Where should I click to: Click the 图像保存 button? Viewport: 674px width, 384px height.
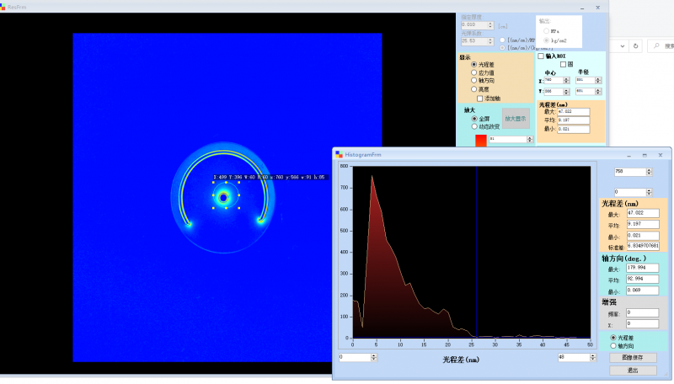tap(632, 358)
